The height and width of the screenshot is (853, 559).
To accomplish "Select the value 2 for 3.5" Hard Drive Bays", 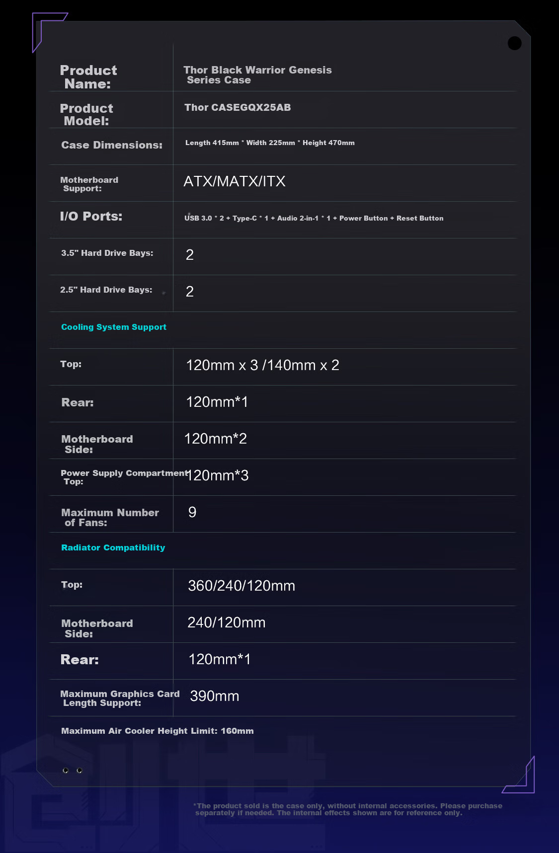I will coord(190,255).
